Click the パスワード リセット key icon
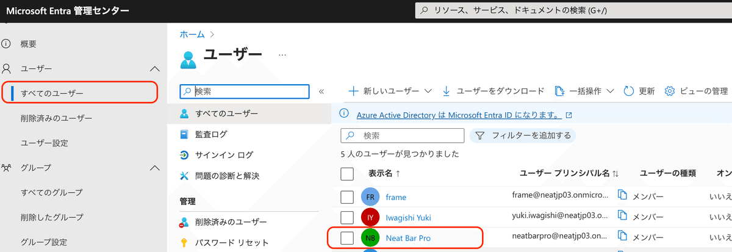The image size is (732, 252). (185, 243)
